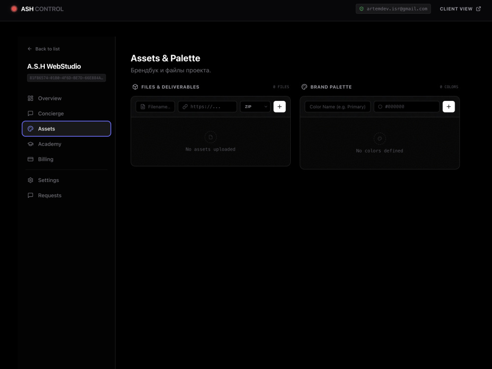This screenshot has height=369, width=492.
Task: Focus the Color Name input field
Action: [x=338, y=107]
